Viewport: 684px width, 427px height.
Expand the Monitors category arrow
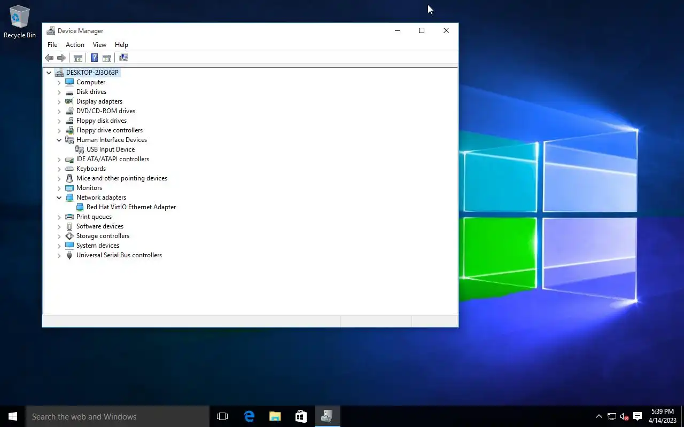tap(59, 188)
